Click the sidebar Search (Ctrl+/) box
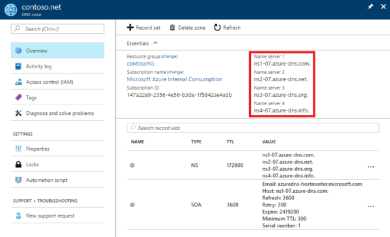The width and height of the screenshot is (390, 237). [x=57, y=29]
